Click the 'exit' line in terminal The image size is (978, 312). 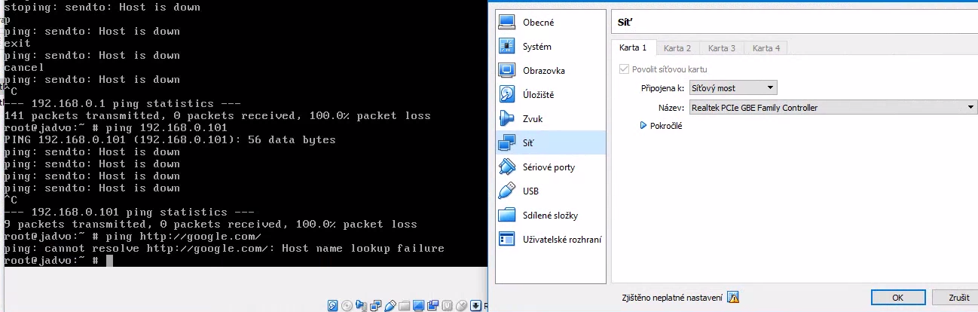coord(17,43)
